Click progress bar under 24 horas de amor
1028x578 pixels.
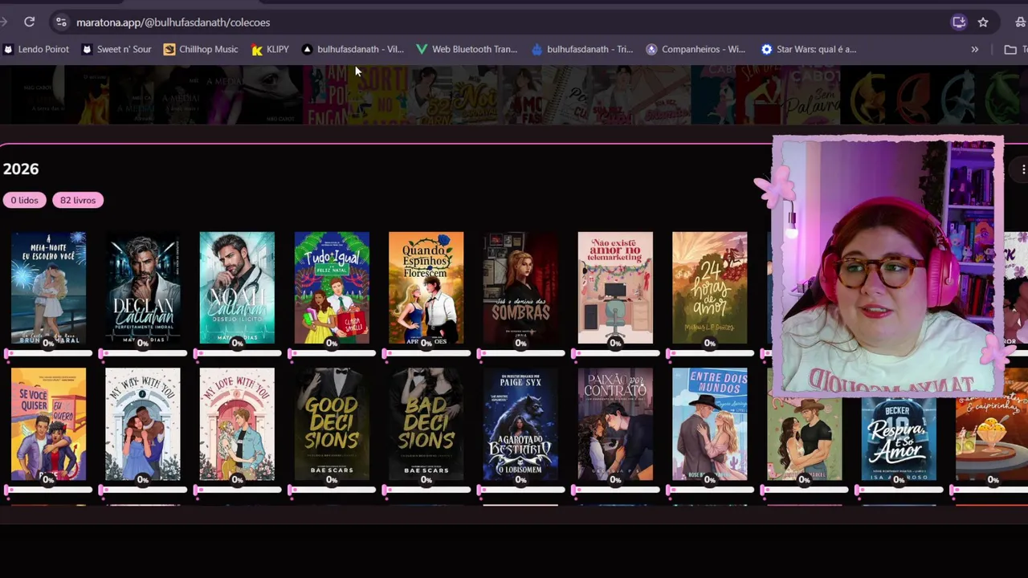[710, 353]
